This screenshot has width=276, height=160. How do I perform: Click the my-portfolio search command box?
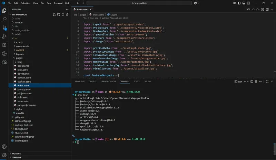pos(141,3)
